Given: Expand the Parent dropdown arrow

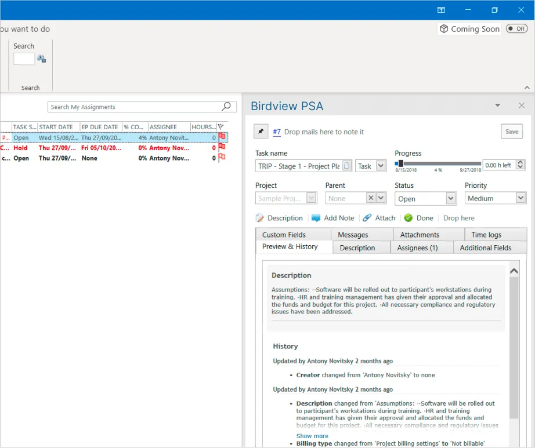Looking at the screenshot, I should pos(381,198).
